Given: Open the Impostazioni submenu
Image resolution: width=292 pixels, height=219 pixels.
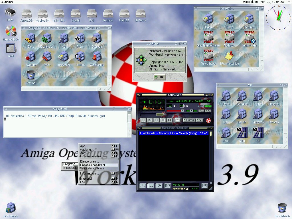Looking at the screenshot, I should 70,168.
